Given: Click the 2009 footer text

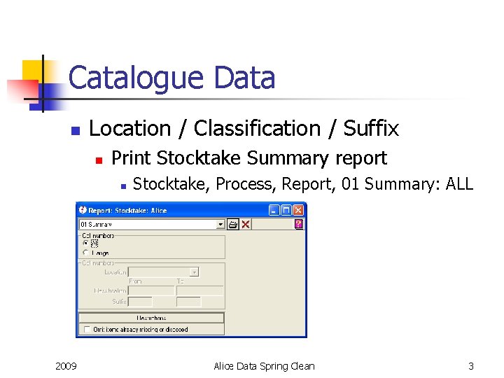Looking at the screenshot, I should coord(66,366).
